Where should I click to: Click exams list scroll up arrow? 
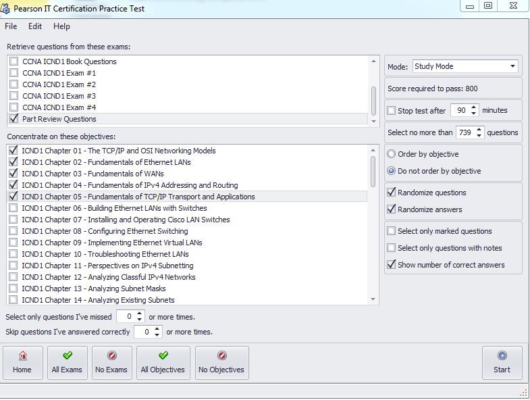373,61
